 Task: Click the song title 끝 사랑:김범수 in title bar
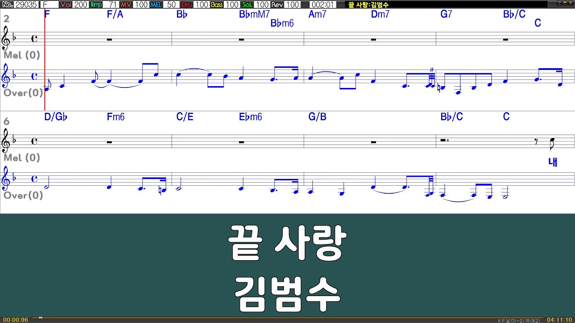click(x=368, y=4)
